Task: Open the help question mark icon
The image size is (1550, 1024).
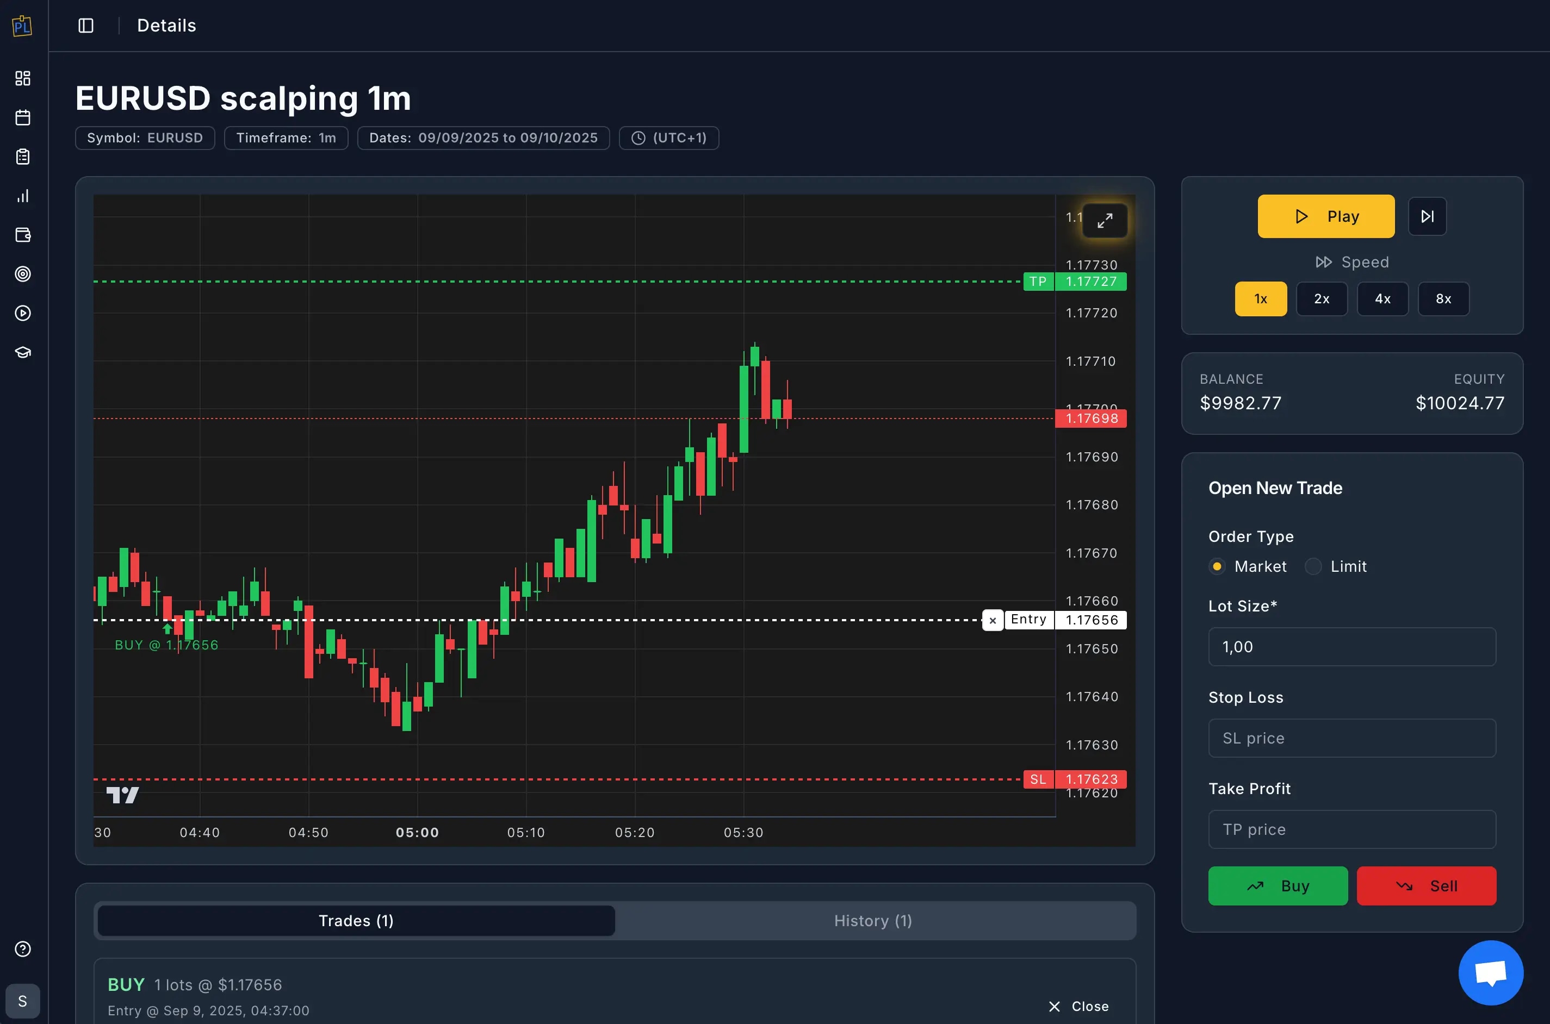Action: coord(23,948)
